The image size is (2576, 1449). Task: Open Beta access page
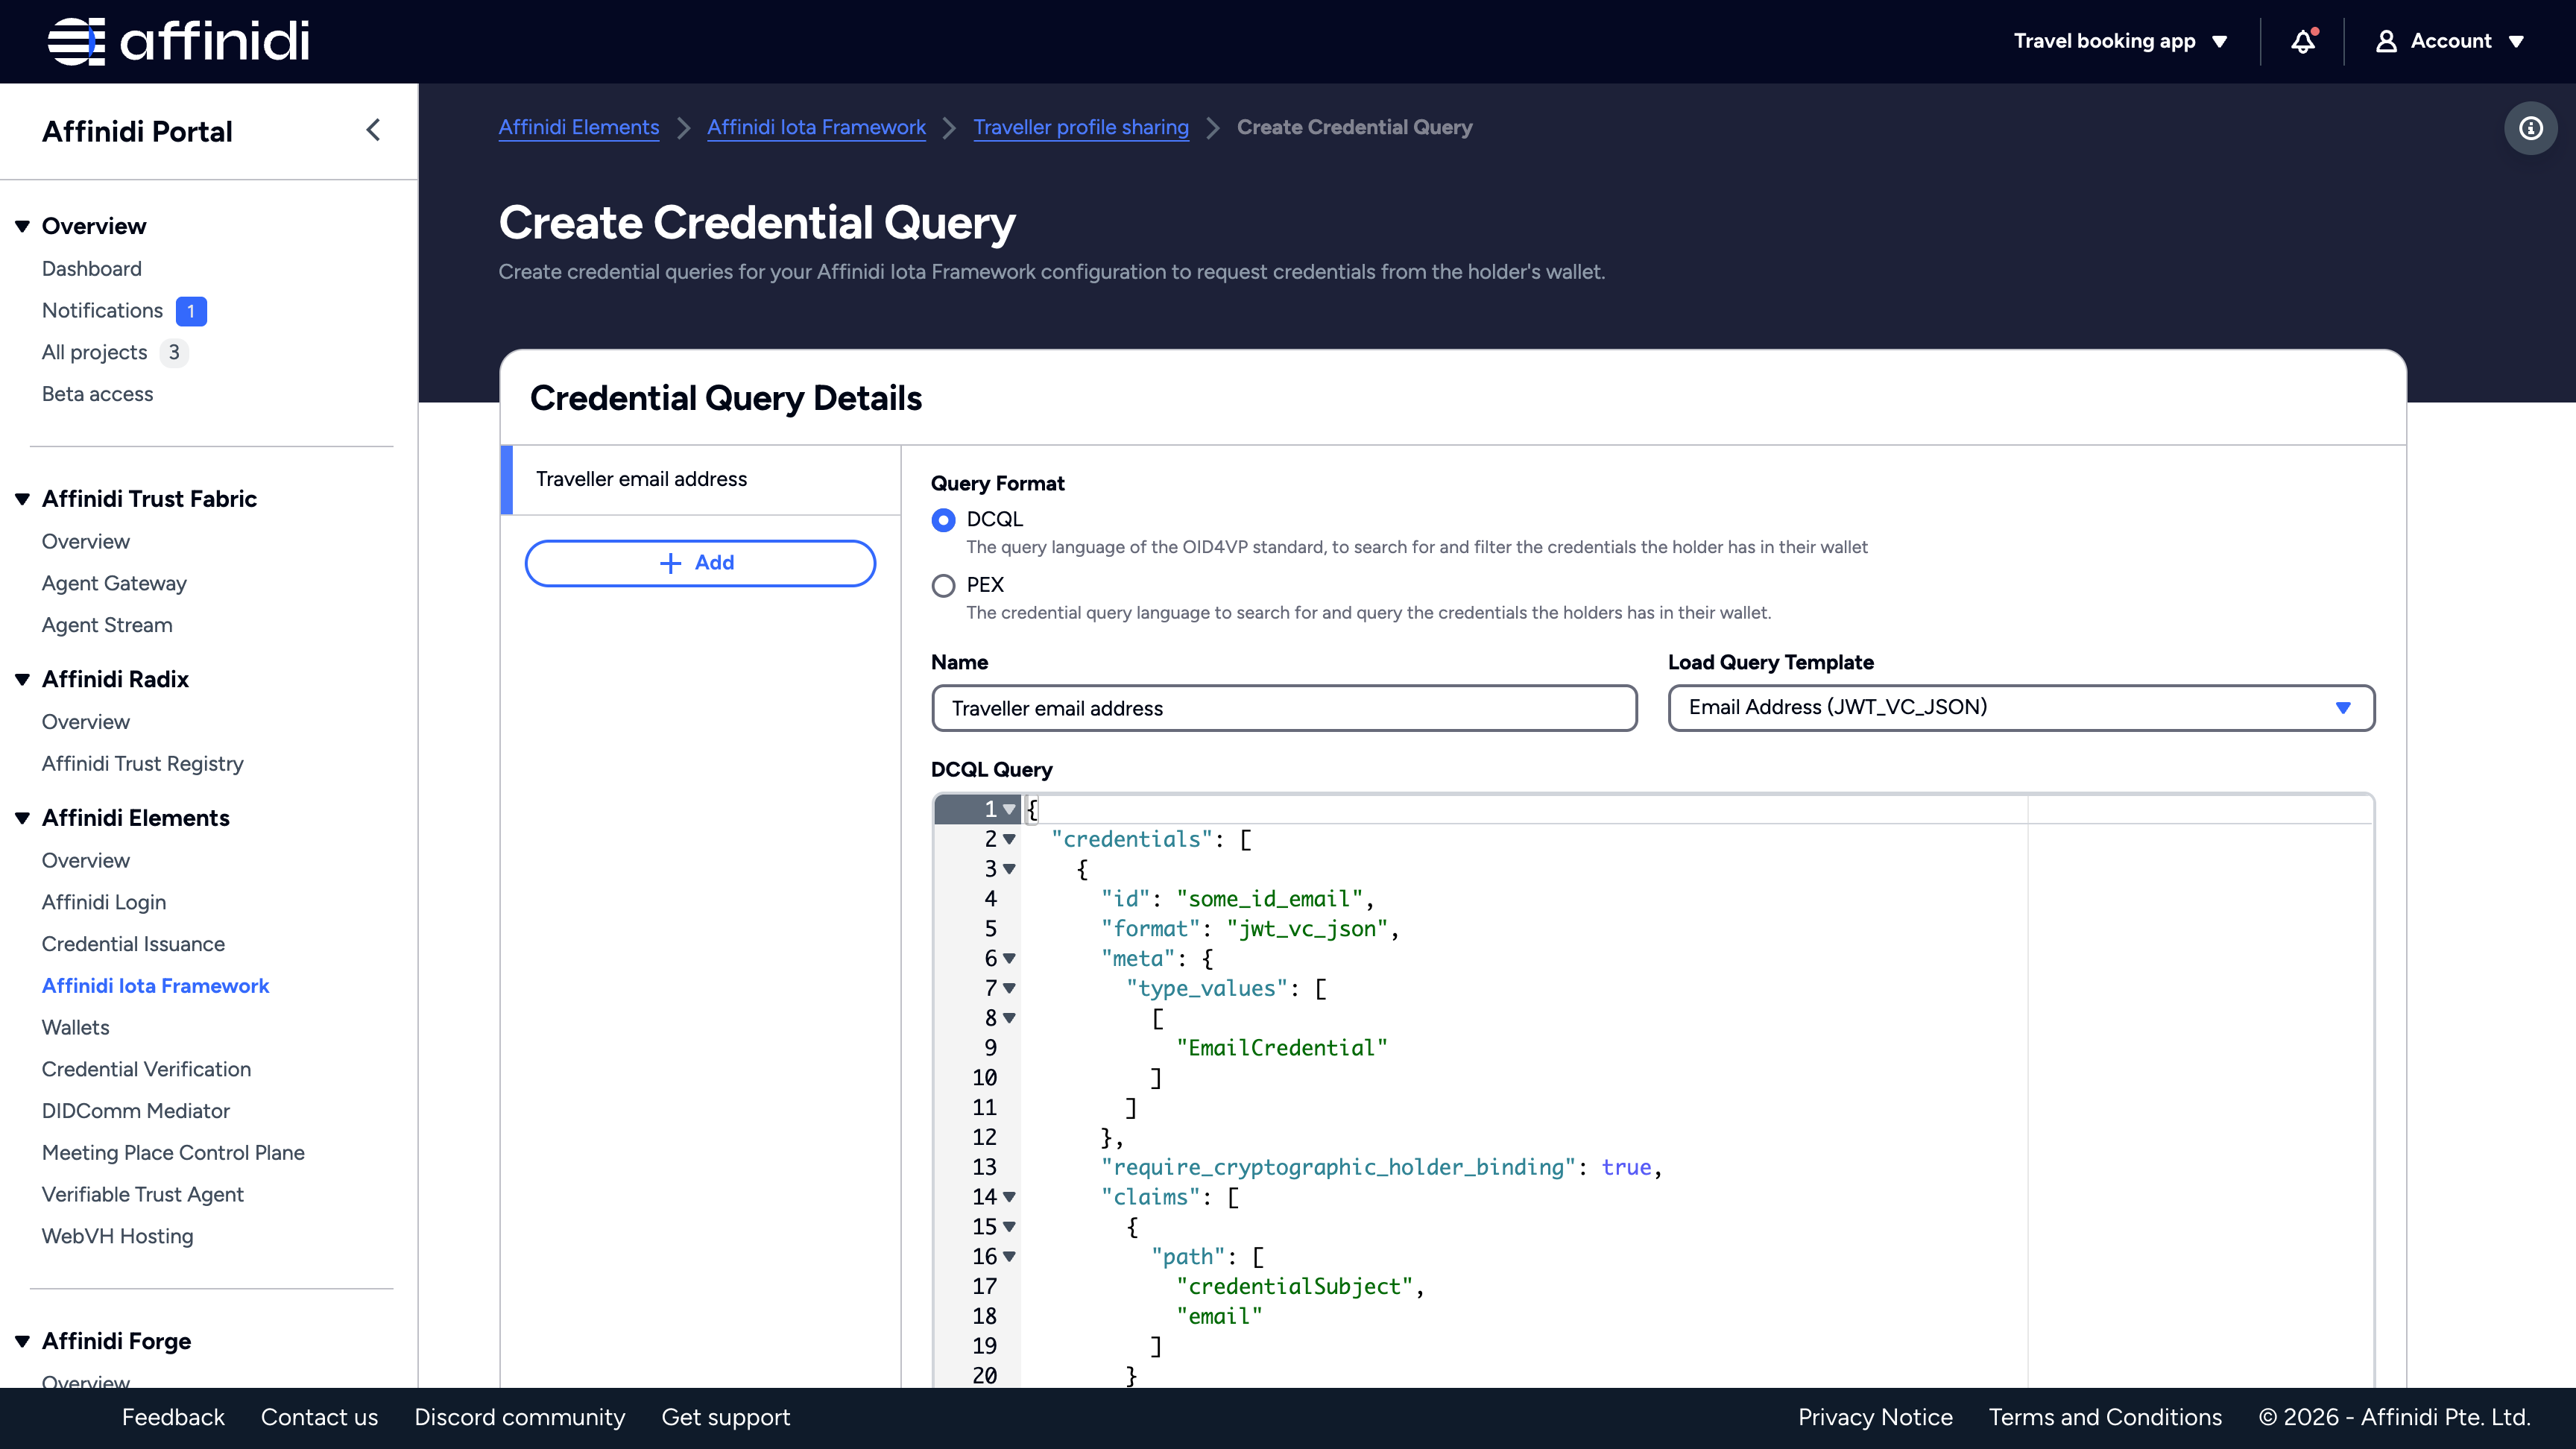click(x=97, y=394)
